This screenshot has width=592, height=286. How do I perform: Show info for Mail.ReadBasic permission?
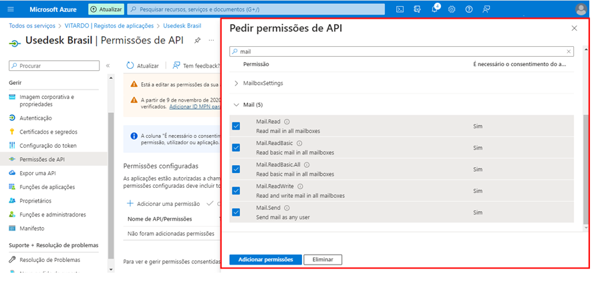(299, 144)
